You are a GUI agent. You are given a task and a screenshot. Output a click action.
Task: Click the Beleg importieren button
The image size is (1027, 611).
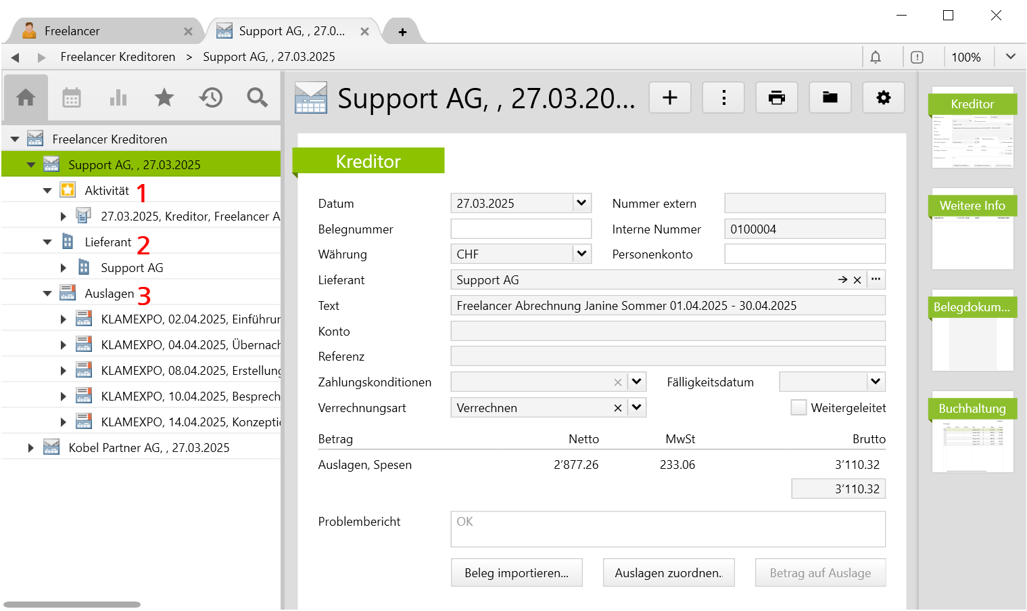point(517,573)
